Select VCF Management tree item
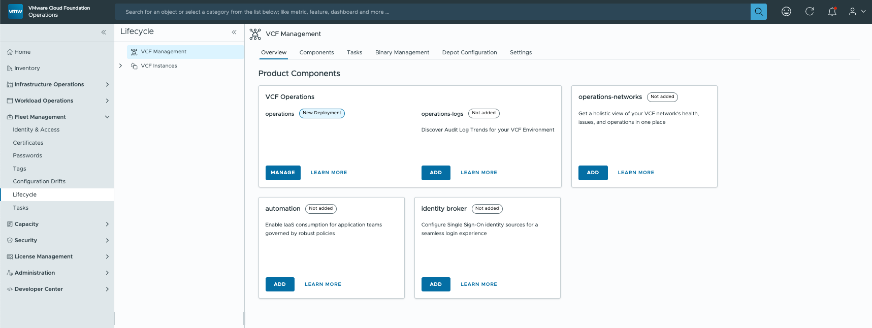The width and height of the screenshot is (872, 328). (185, 52)
